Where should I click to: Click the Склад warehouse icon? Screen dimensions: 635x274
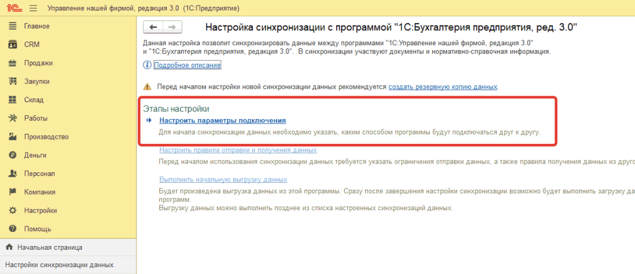[12, 100]
